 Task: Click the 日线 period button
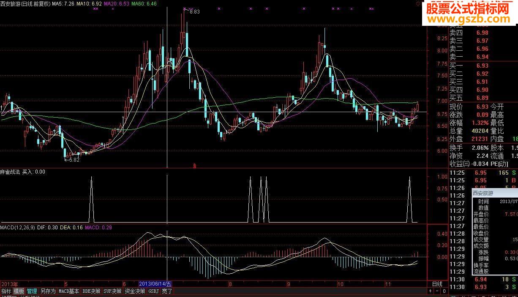pyautogui.click(x=437, y=283)
